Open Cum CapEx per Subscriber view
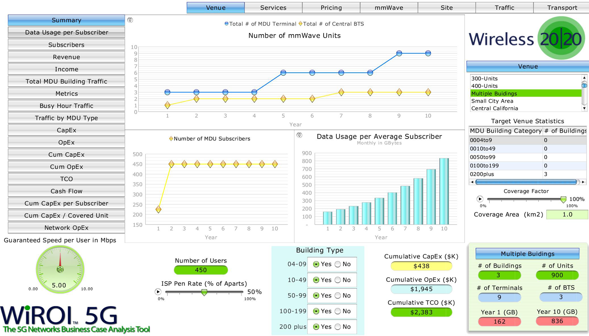The width and height of the screenshot is (589, 336). [66, 203]
